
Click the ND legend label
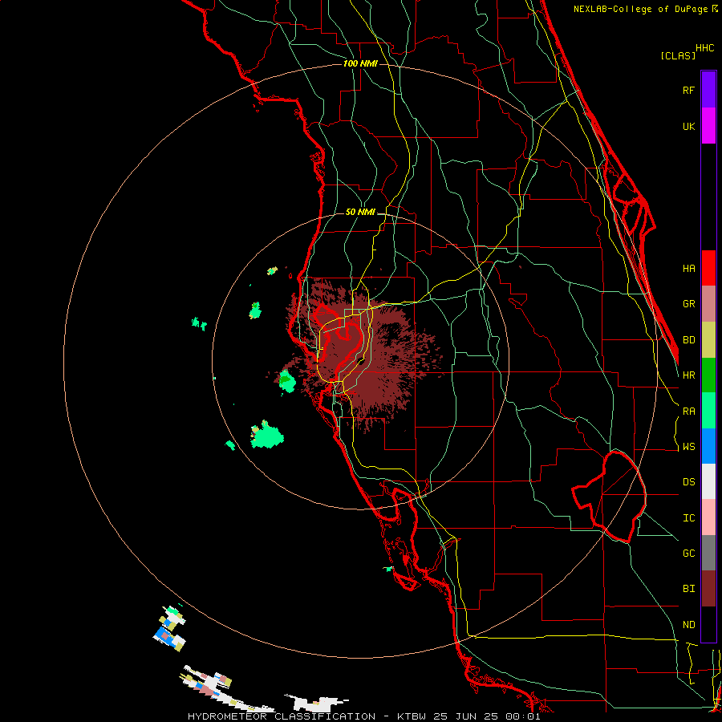688,624
